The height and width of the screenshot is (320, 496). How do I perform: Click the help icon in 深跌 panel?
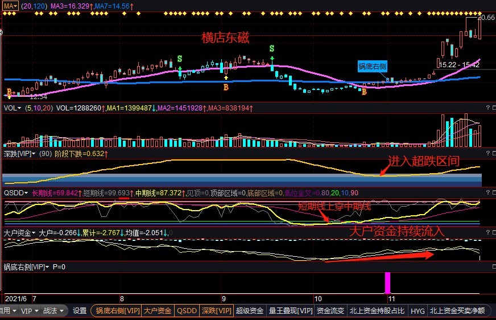(x=487, y=153)
